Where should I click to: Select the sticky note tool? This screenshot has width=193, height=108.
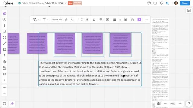4,31
